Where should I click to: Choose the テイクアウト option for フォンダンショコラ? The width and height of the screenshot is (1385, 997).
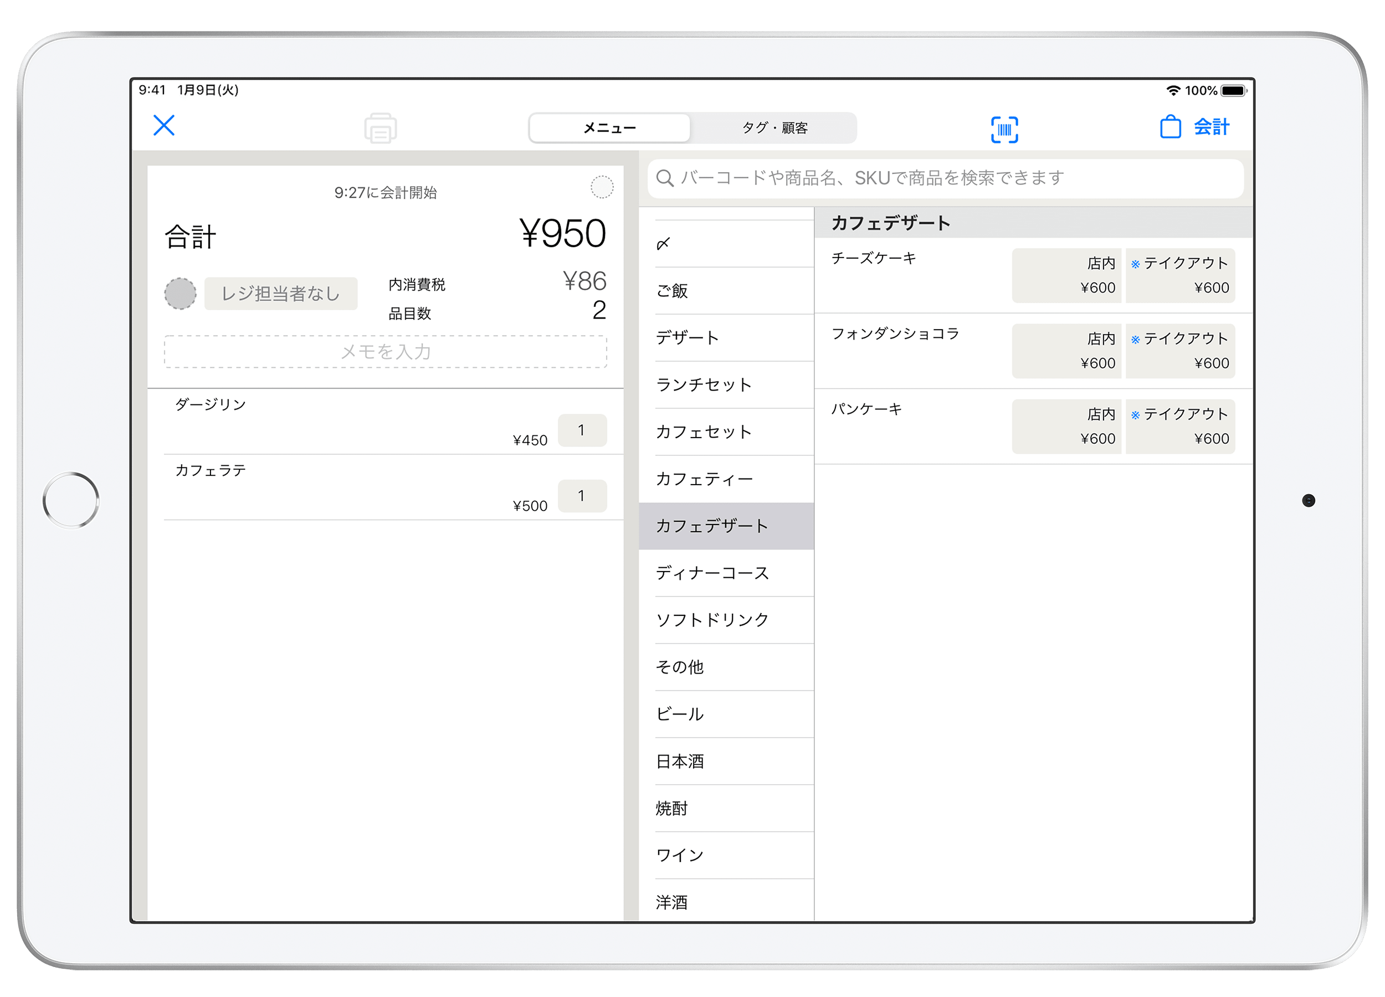click(x=1180, y=351)
